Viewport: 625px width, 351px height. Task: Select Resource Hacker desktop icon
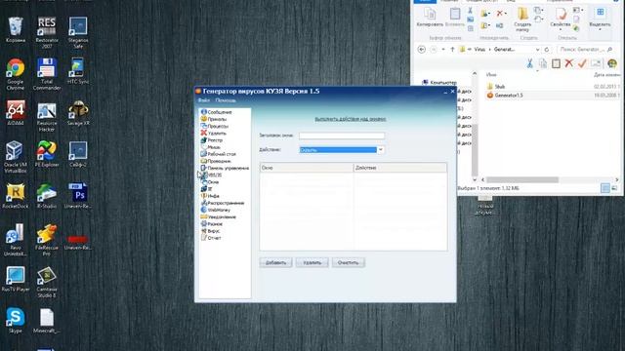tap(47, 116)
